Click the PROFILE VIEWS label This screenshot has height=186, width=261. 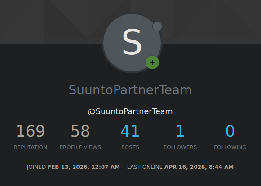point(80,147)
